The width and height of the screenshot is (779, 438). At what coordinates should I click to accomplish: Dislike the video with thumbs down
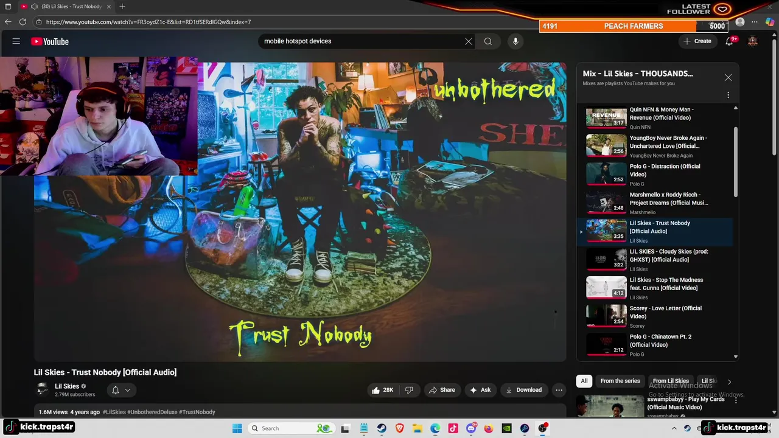[409, 390]
